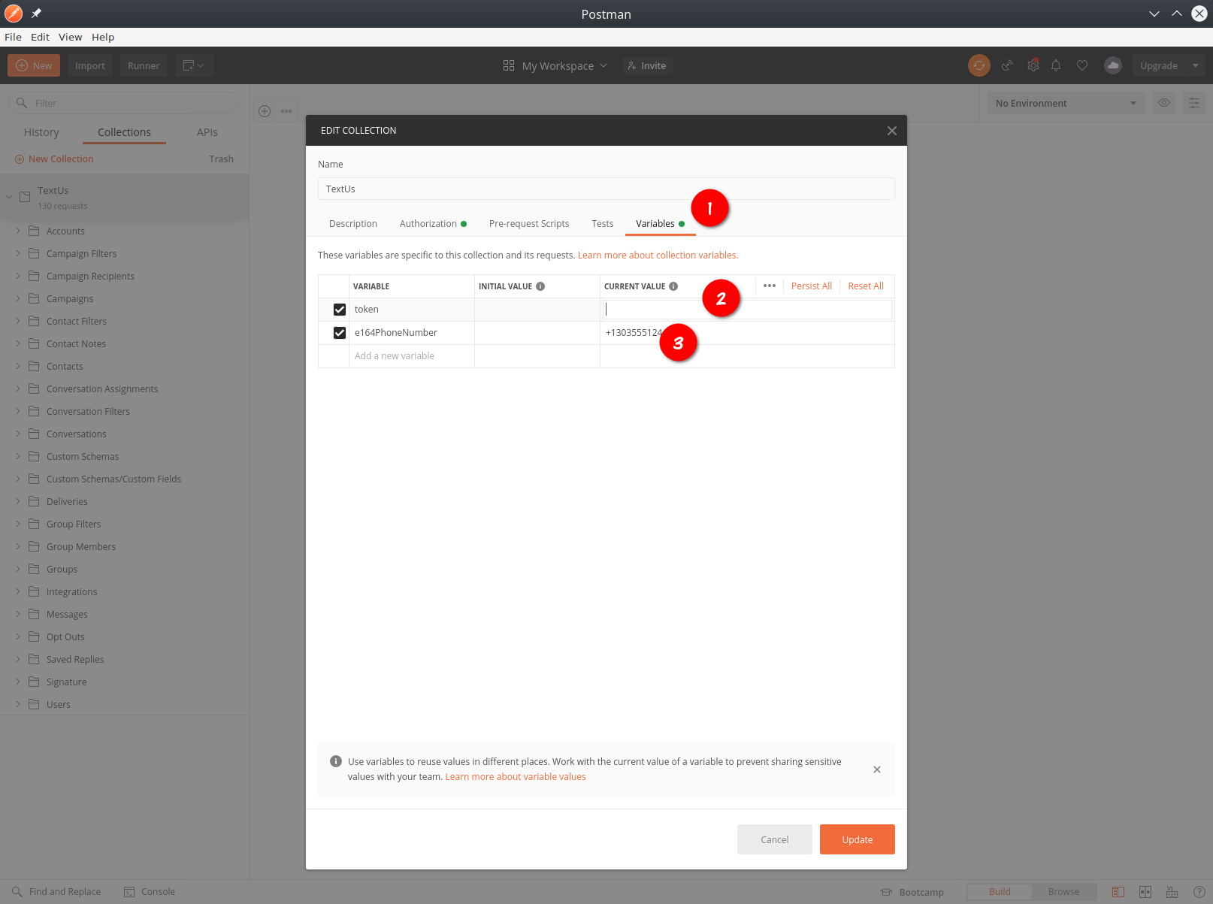This screenshot has width=1213, height=904.
Task: Add a new request tab with plus icon
Action: (265, 111)
